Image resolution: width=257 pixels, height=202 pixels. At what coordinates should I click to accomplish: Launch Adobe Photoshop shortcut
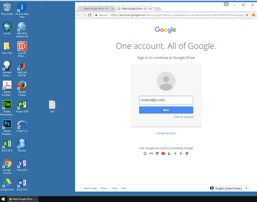7,127
